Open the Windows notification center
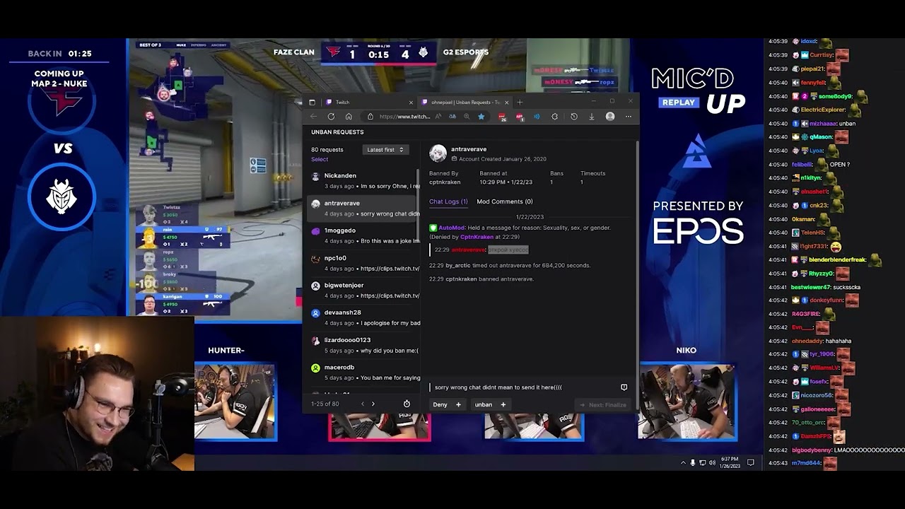 pyautogui.click(x=751, y=462)
